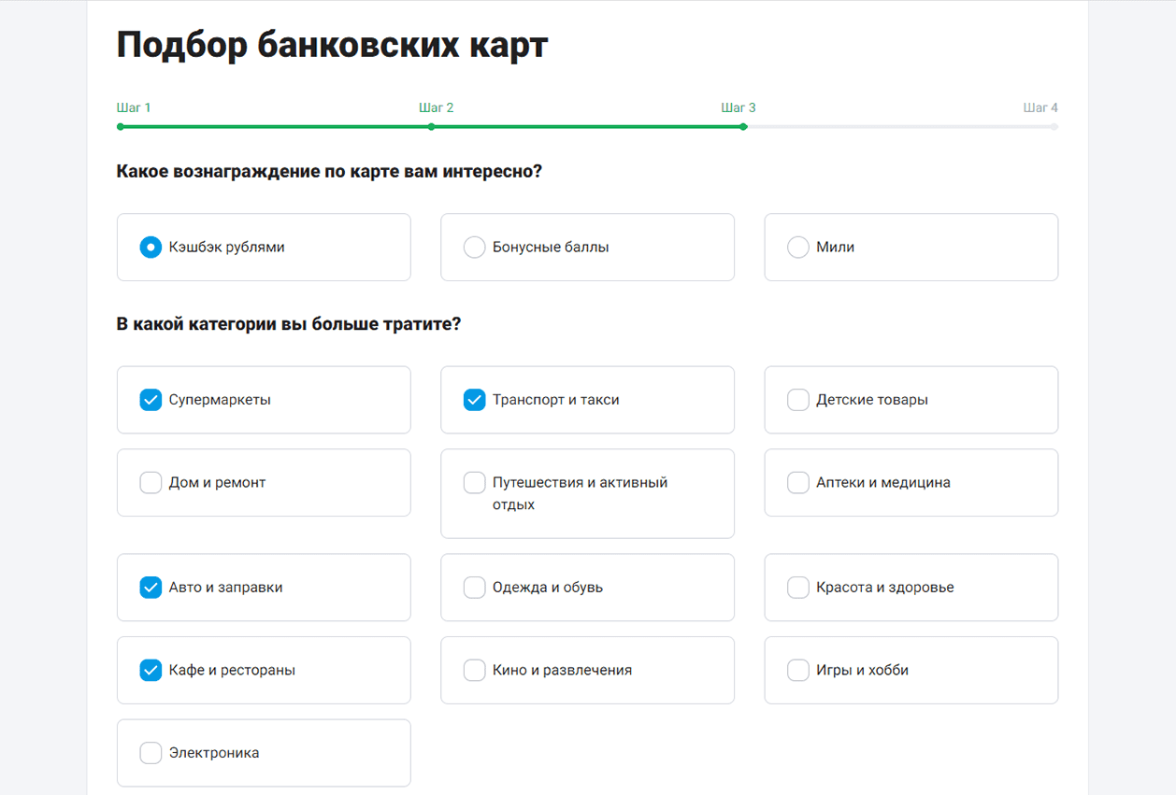
Task: Tick Путешествия и активный отдых checkbox
Action: click(x=474, y=483)
